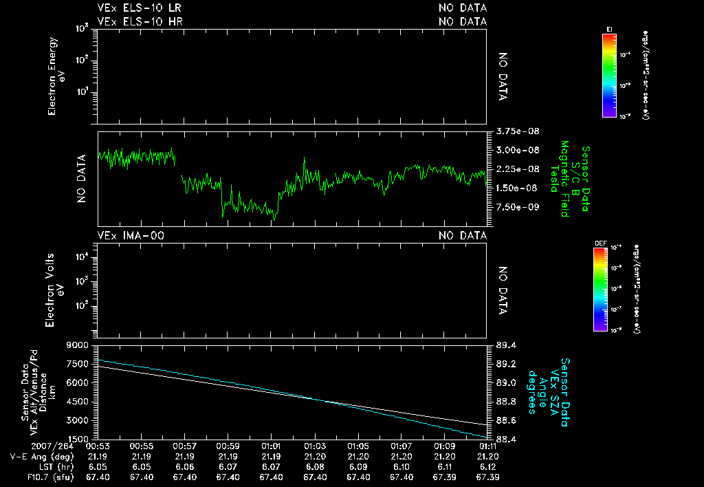Click the 00:53 time tick label
This screenshot has height=487, width=704.
pyautogui.click(x=98, y=446)
